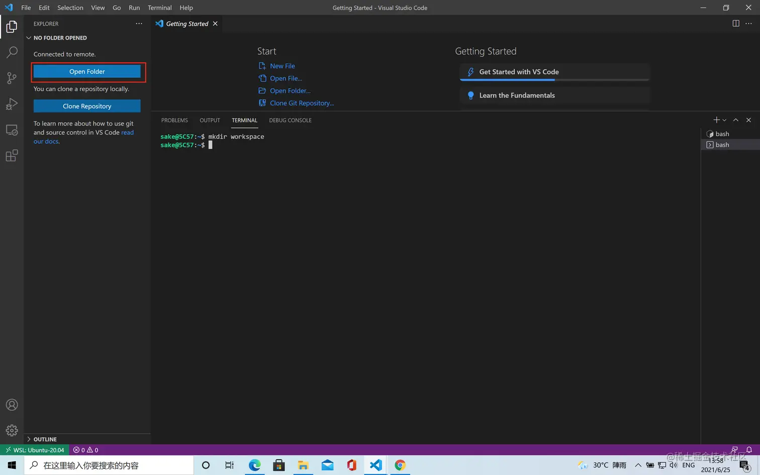Follow the read our docs link
The height and width of the screenshot is (475, 760).
[128, 133]
